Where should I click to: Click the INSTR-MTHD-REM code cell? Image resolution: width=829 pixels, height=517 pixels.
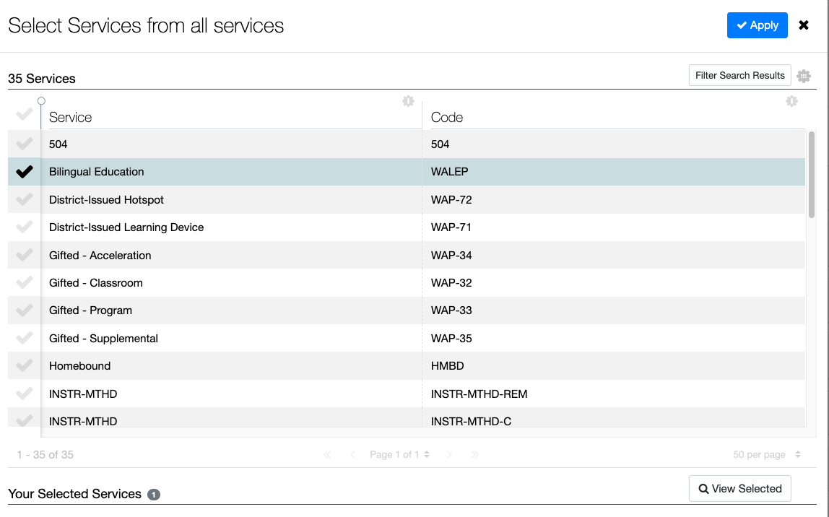click(x=479, y=394)
